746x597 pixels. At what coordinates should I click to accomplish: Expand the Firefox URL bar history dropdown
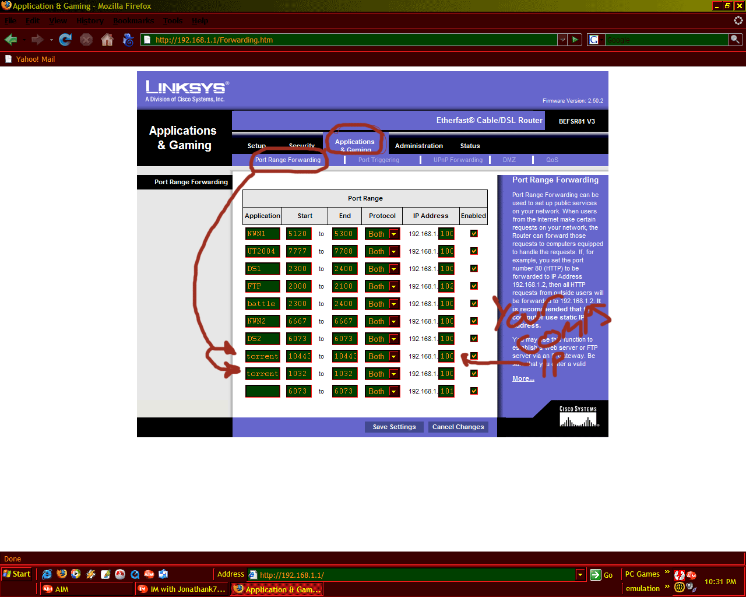(562, 40)
